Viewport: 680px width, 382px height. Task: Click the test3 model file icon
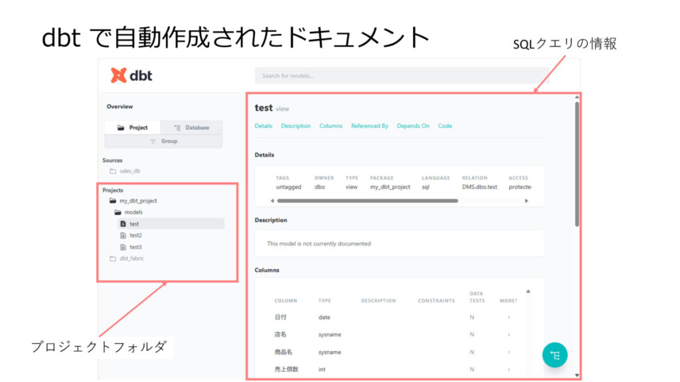[123, 247]
